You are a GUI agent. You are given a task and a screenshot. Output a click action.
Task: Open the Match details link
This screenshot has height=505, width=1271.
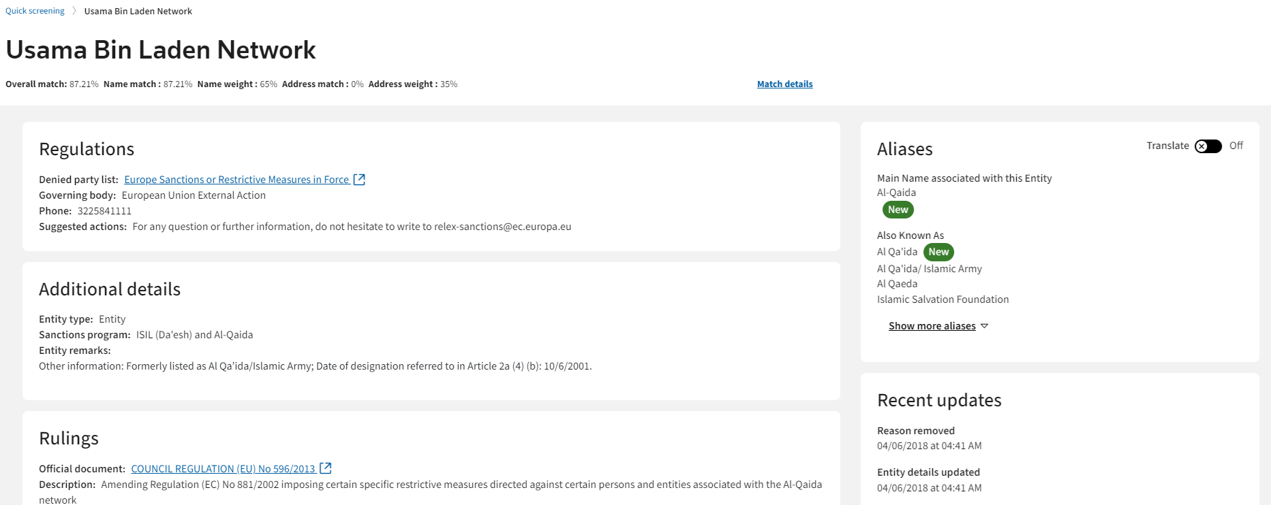point(784,84)
